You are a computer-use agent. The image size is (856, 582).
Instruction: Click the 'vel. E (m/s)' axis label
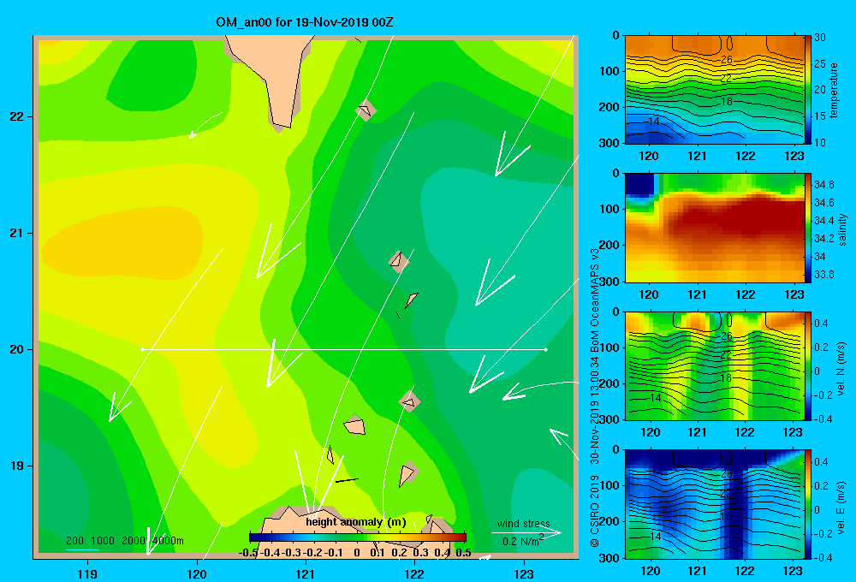pos(841,507)
